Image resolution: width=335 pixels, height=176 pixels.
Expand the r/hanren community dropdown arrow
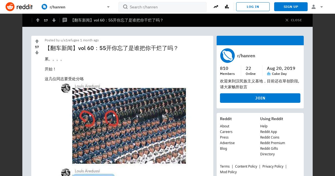click(x=108, y=7)
